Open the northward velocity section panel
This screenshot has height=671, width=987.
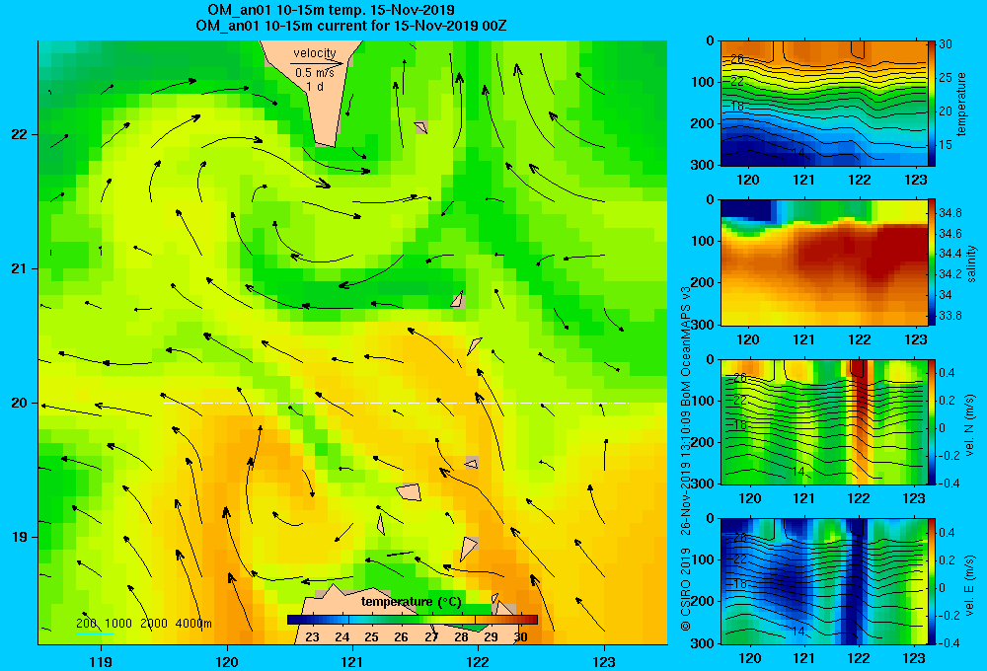(824, 421)
